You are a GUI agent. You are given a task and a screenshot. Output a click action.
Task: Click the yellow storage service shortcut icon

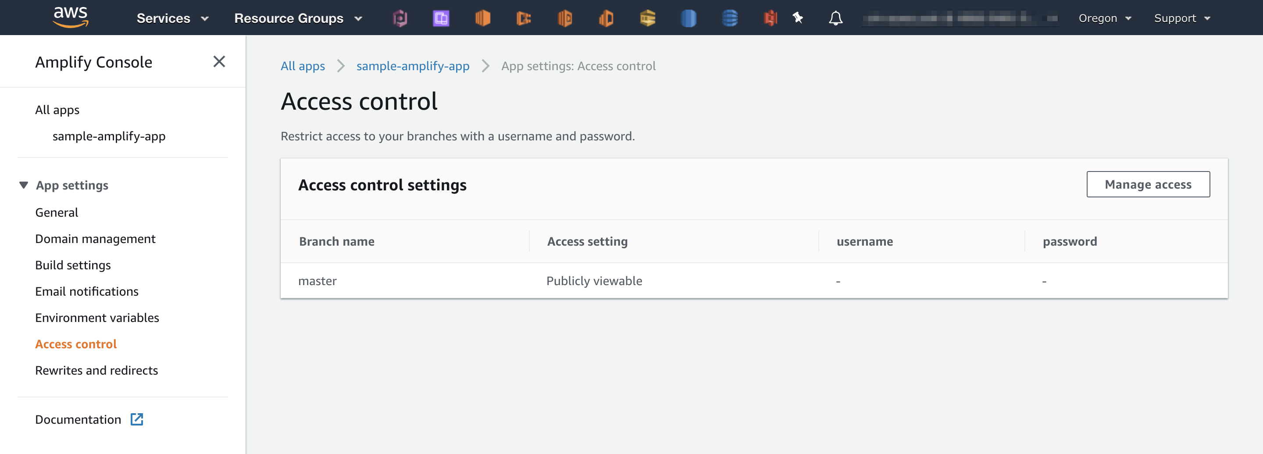(x=647, y=18)
